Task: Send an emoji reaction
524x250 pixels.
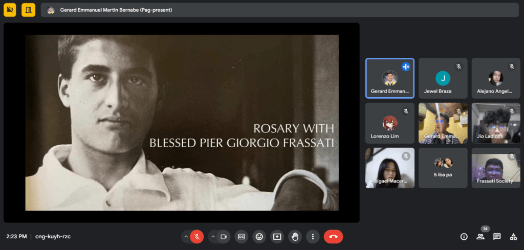Action: coord(259,237)
